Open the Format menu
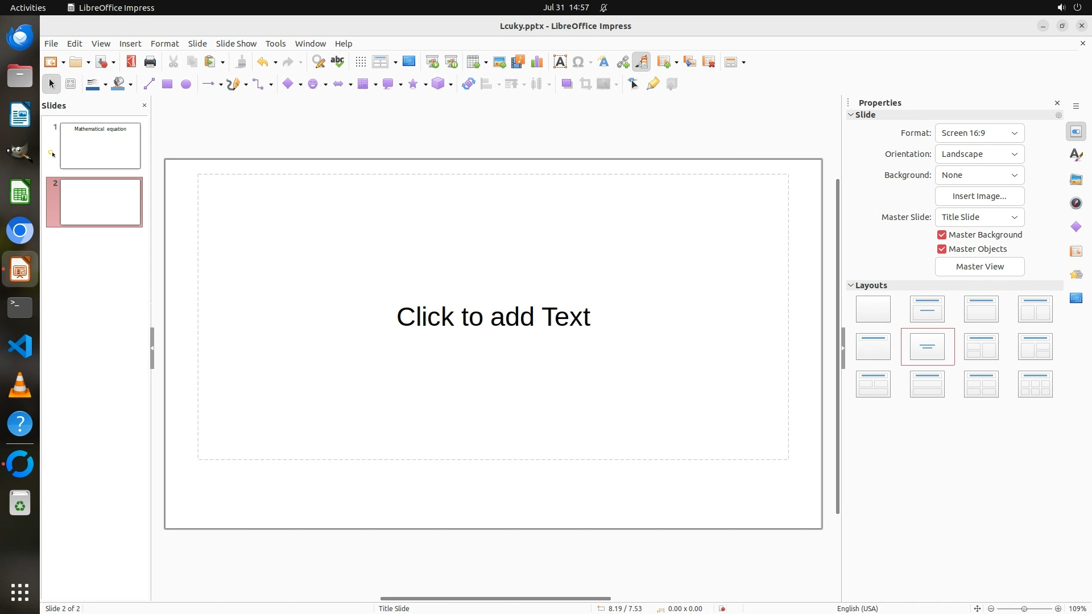Image resolution: width=1092 pixels, height=614 pixels. [164, 44]
